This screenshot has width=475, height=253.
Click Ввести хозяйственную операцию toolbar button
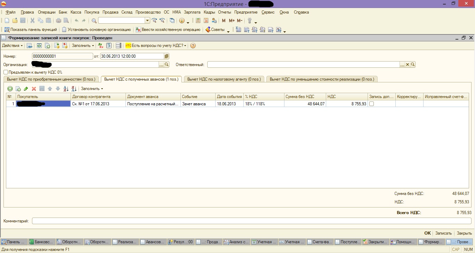click(168, 30)
